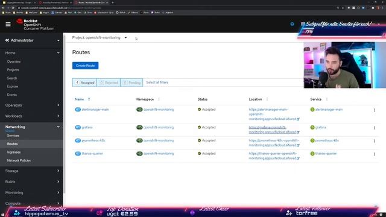Collapse the Home navigation section
The height and width of the screenshot is (217, 386).
(31, 53)
